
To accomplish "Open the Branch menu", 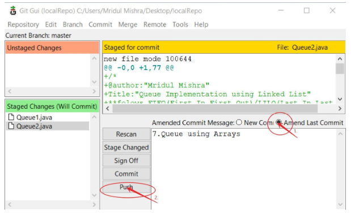I will point(73,24).
